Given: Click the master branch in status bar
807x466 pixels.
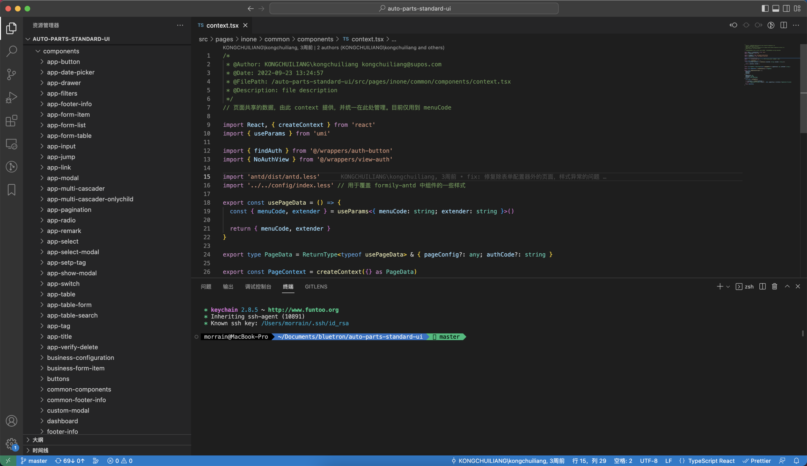Looking at the screenshot, I should pos(34,461).
